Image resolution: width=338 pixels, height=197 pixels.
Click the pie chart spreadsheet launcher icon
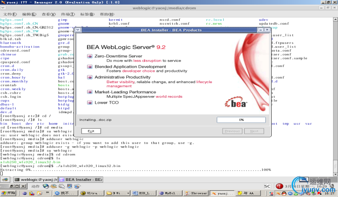77,186
